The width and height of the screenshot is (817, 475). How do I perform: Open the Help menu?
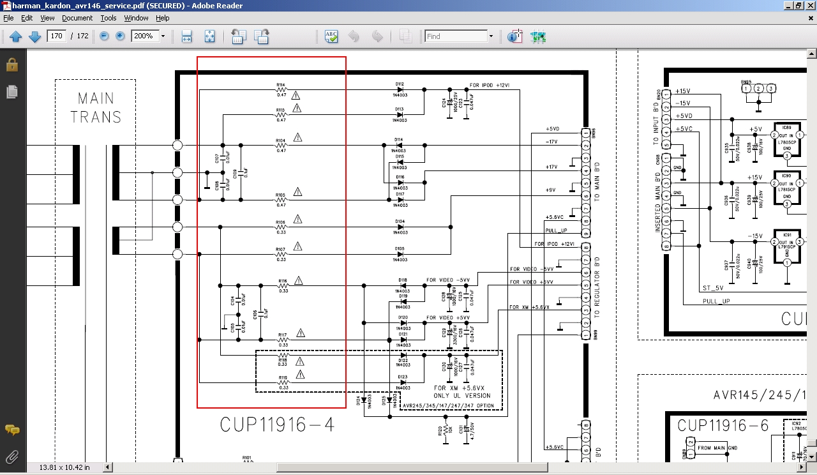tap(162, 19)
